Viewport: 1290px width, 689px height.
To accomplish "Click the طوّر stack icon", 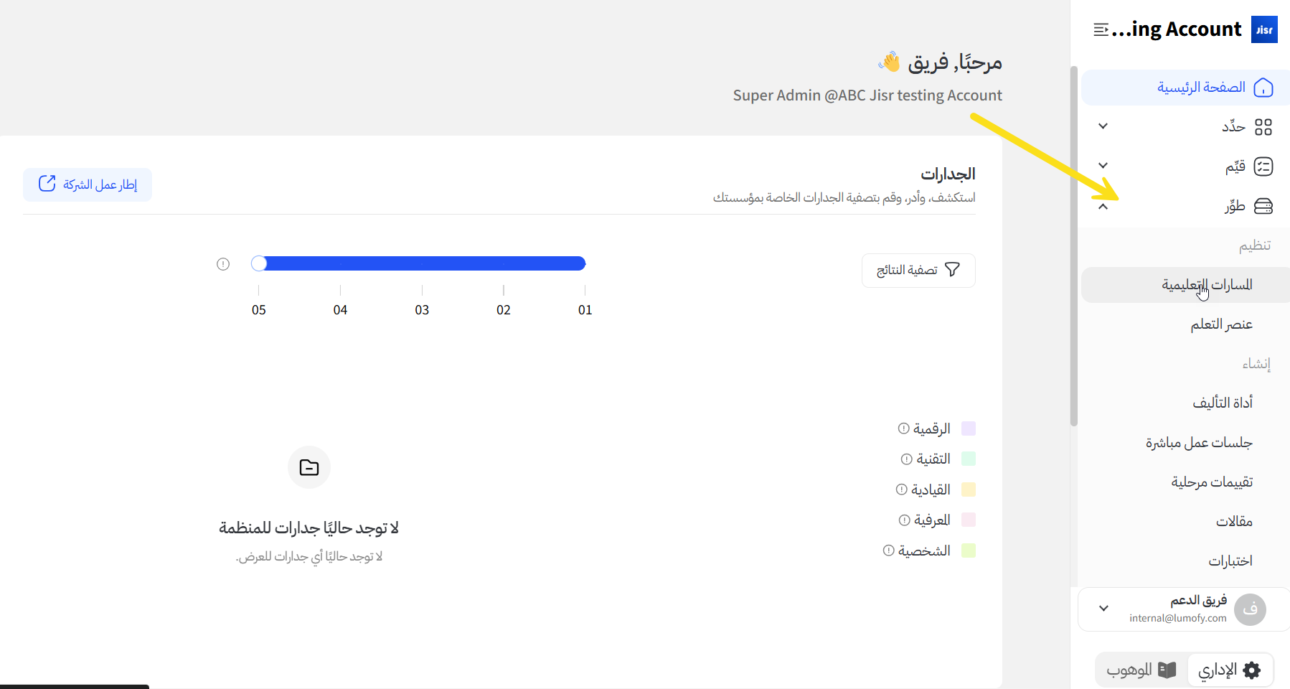I will point(1263,207).
